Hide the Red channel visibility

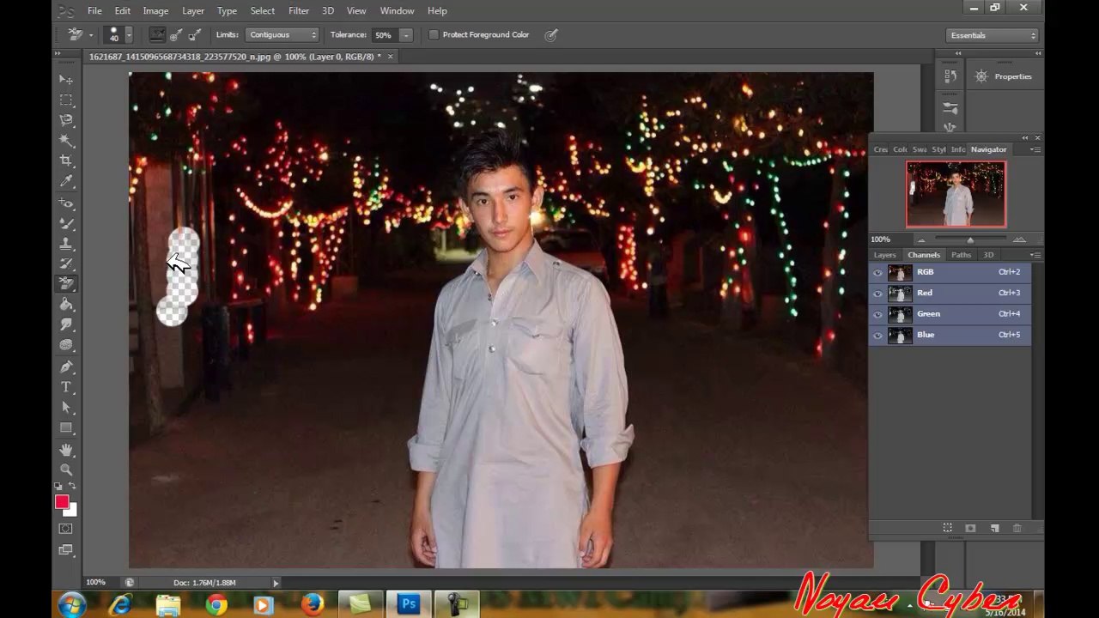[877, 294]
